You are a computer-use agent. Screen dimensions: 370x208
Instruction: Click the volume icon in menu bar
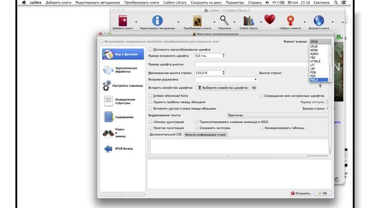[267, 2]
